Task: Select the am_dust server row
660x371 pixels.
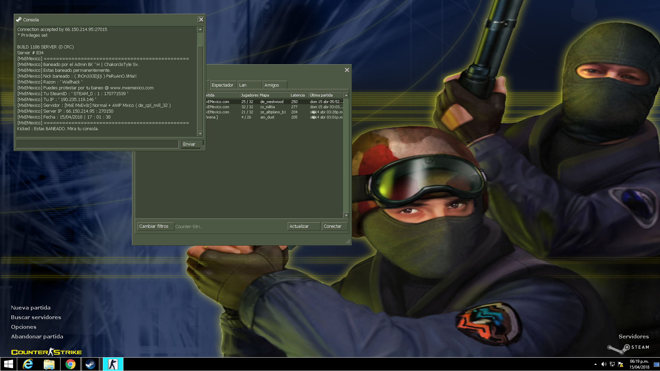Action: 275,117
